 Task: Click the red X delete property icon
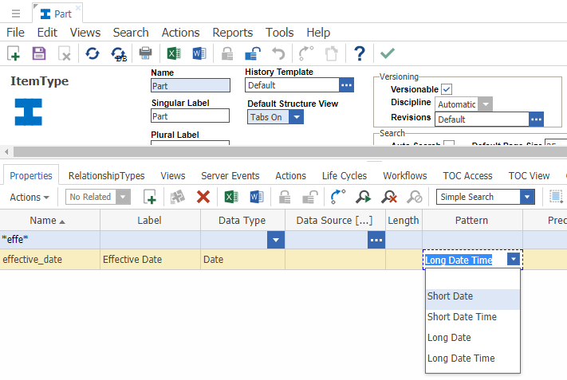click(x=203, y=197)
